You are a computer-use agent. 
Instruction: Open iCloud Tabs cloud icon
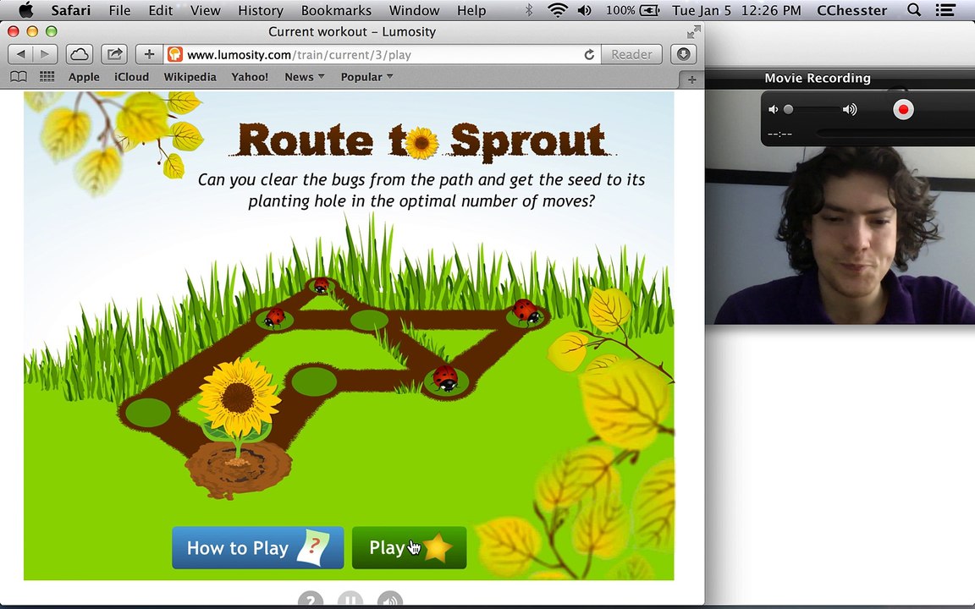coord(80,54)
